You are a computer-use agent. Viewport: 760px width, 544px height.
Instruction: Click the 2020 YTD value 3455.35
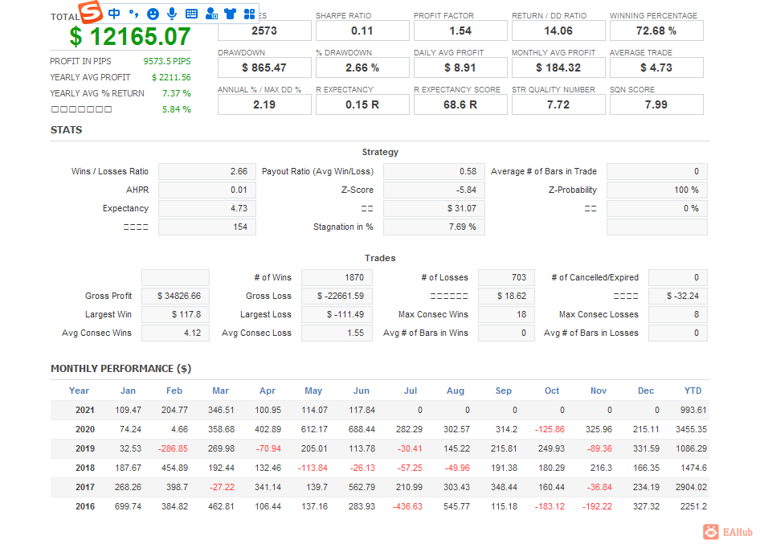691,429
